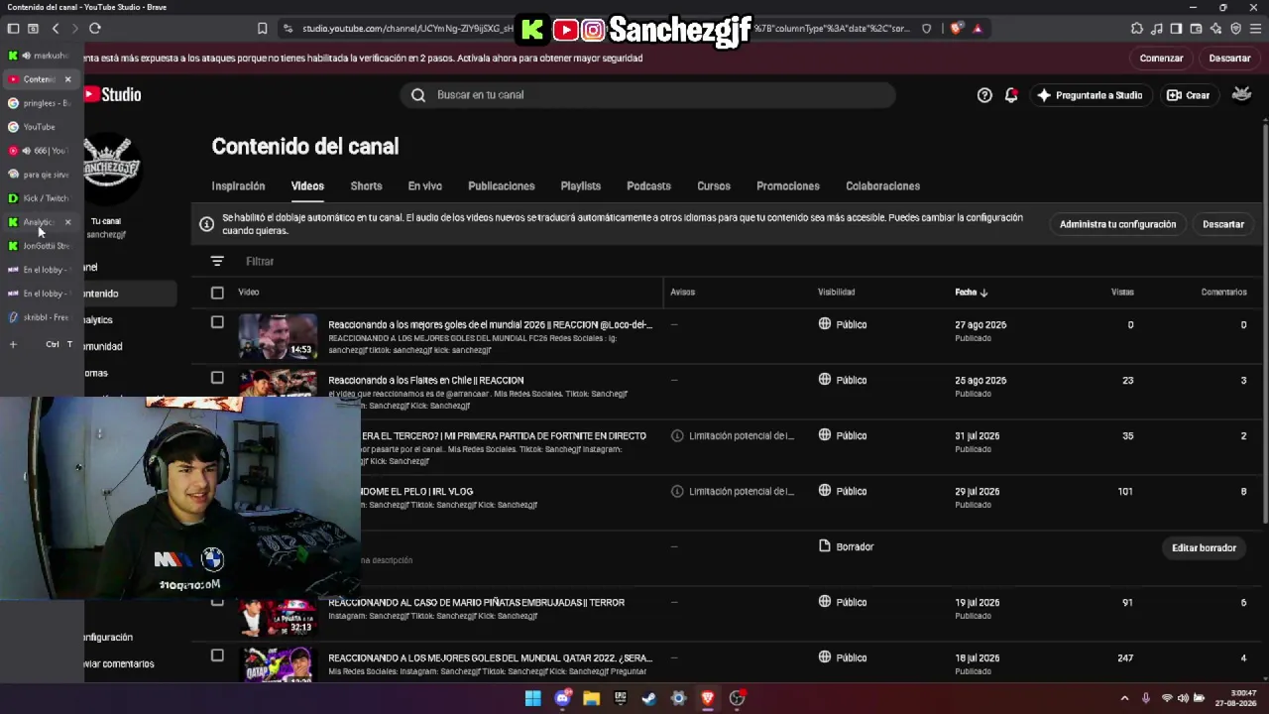1269x714 pixels.
Task: Open the Brave Wallet icon
Action: 1196,29
